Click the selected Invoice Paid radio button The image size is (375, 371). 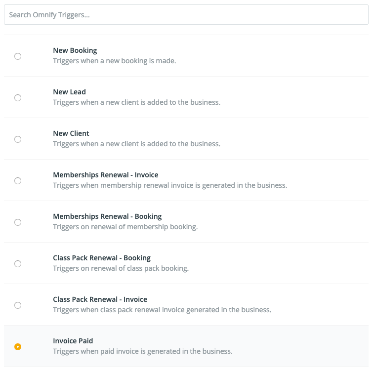pos(18,347)
